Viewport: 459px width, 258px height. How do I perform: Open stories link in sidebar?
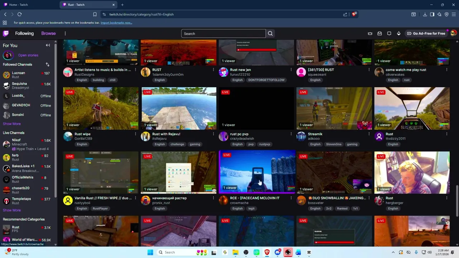(x=28, y=55)
